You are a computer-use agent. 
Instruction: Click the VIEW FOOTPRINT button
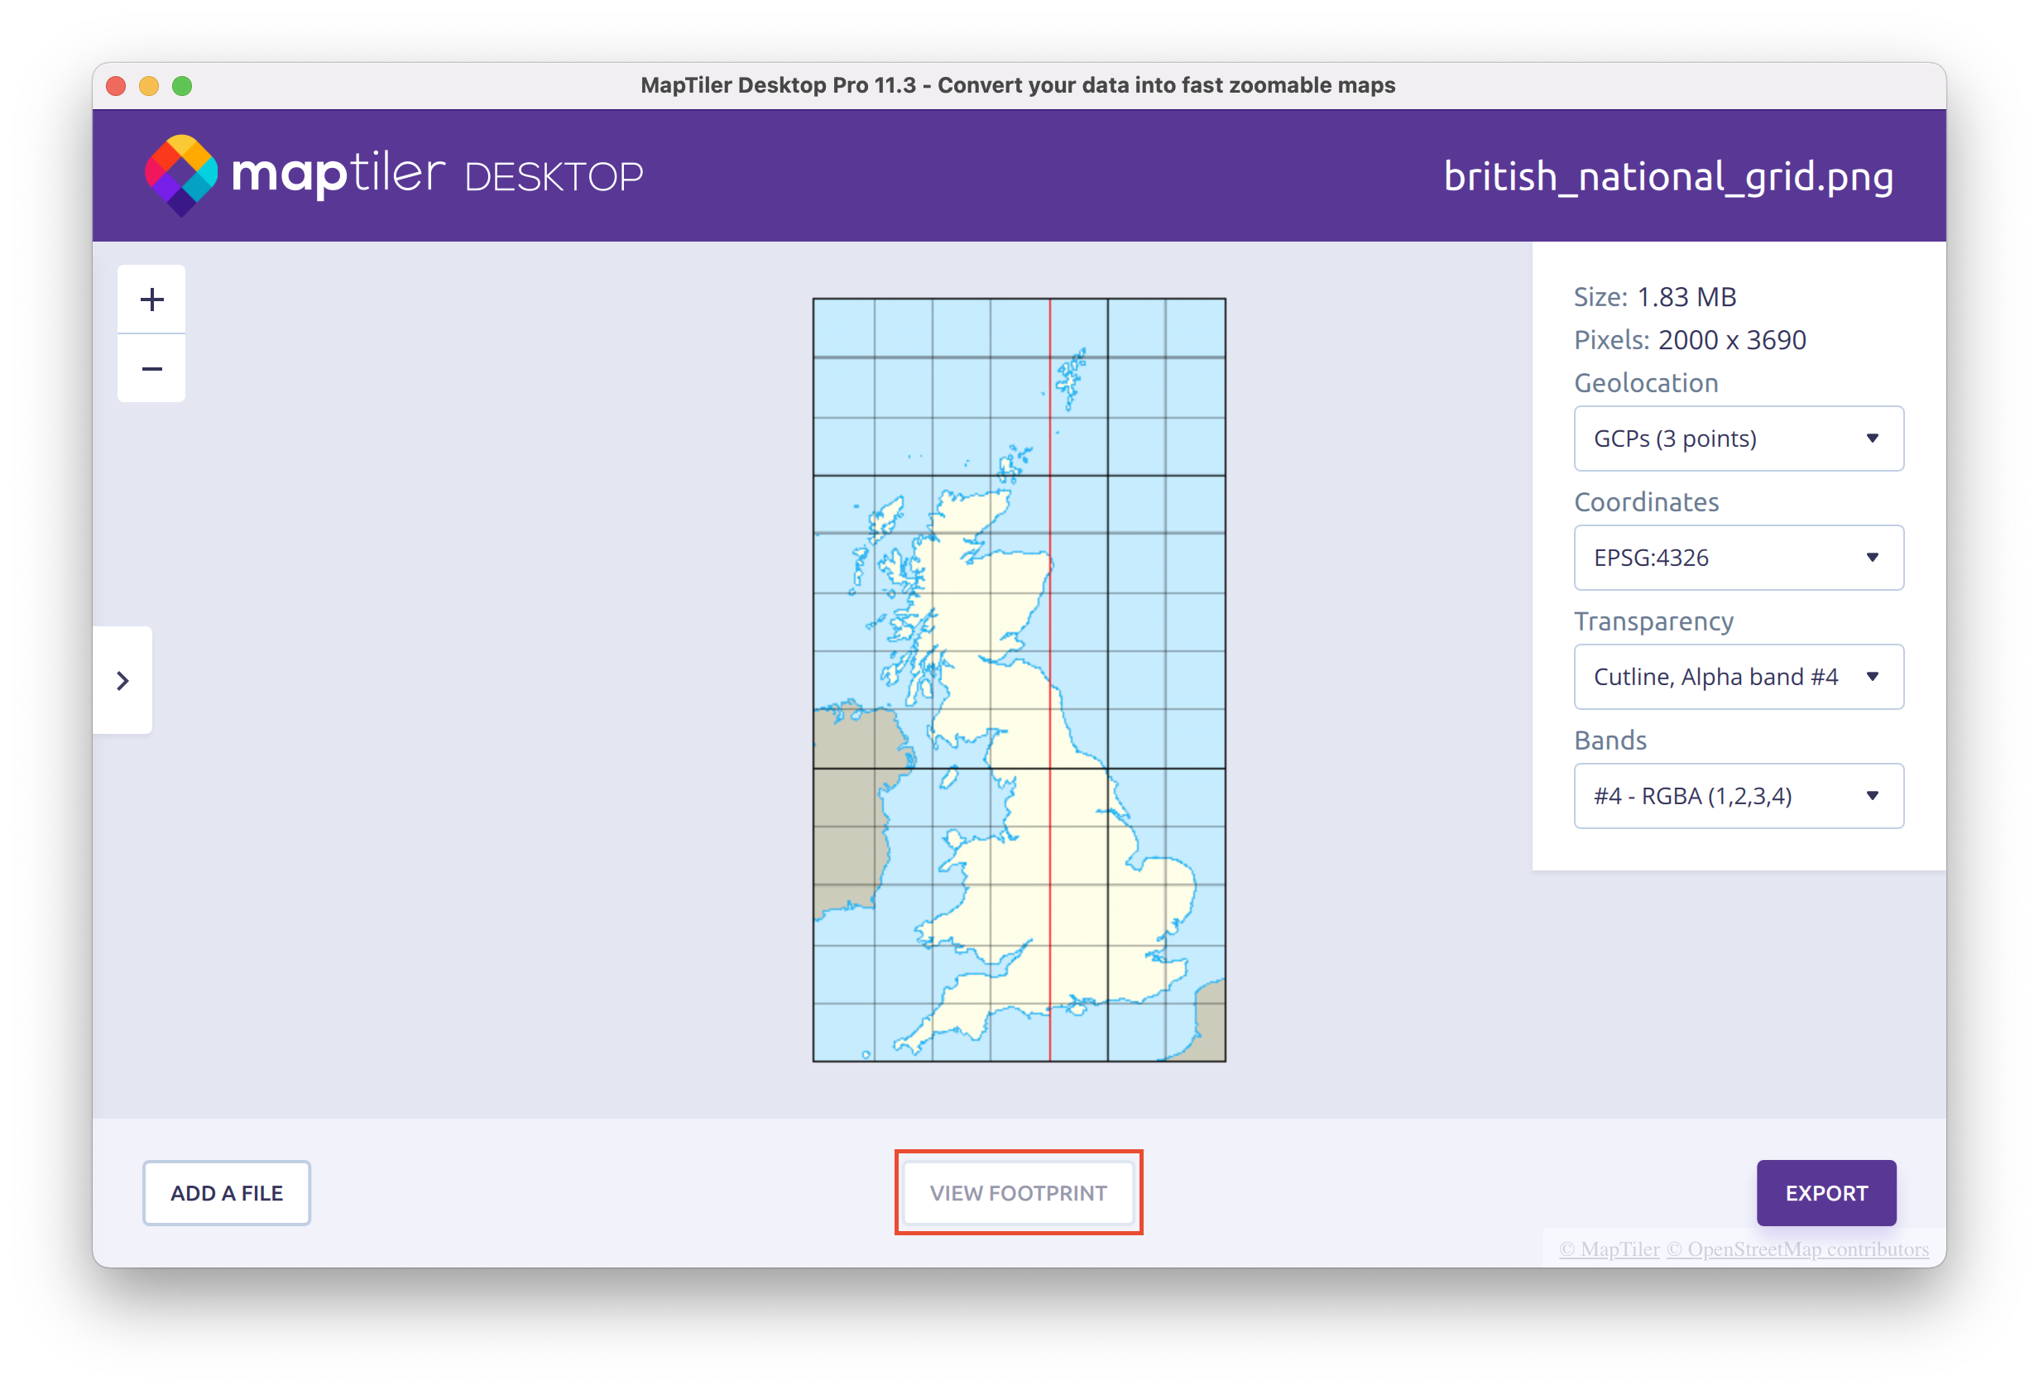click(x=1019, y=1193)
